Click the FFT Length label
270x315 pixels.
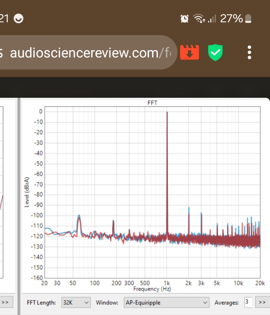tap(41, 302)
